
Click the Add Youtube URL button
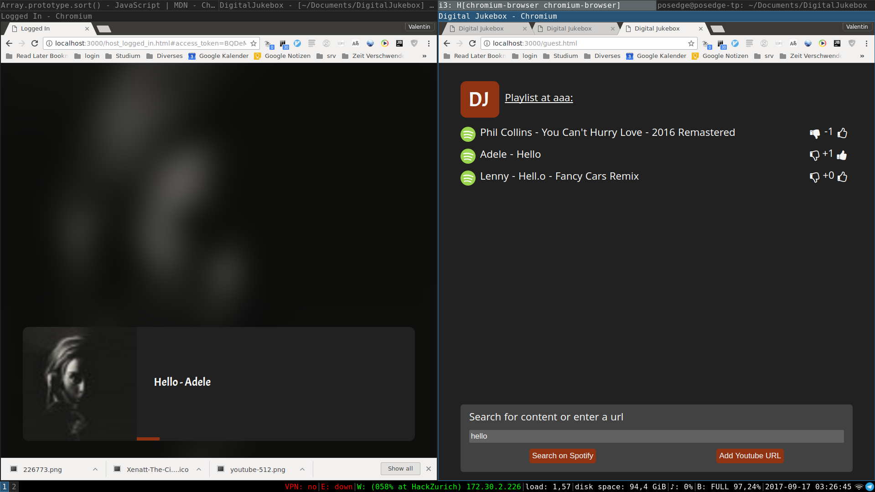pyautogui.click(x=750, y=456)
